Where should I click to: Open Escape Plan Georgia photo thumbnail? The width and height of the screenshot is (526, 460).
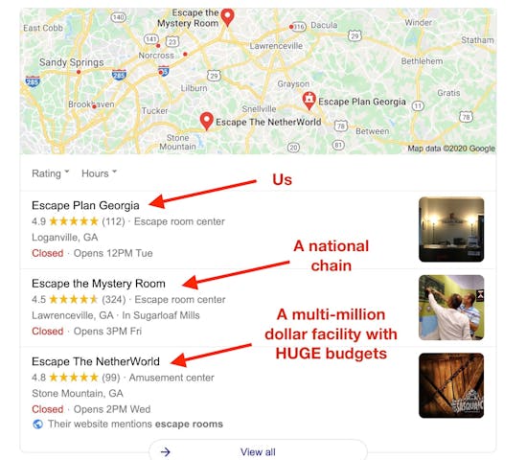(x=451, y=229)
